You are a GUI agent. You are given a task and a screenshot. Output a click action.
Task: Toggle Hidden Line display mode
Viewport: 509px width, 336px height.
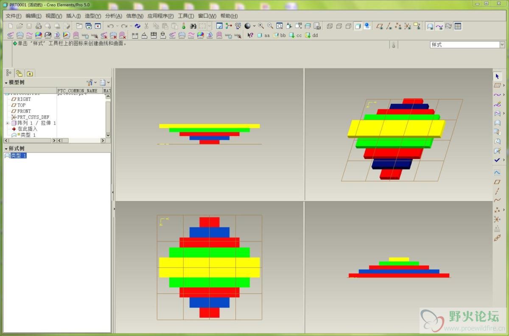tap(339, 26)
